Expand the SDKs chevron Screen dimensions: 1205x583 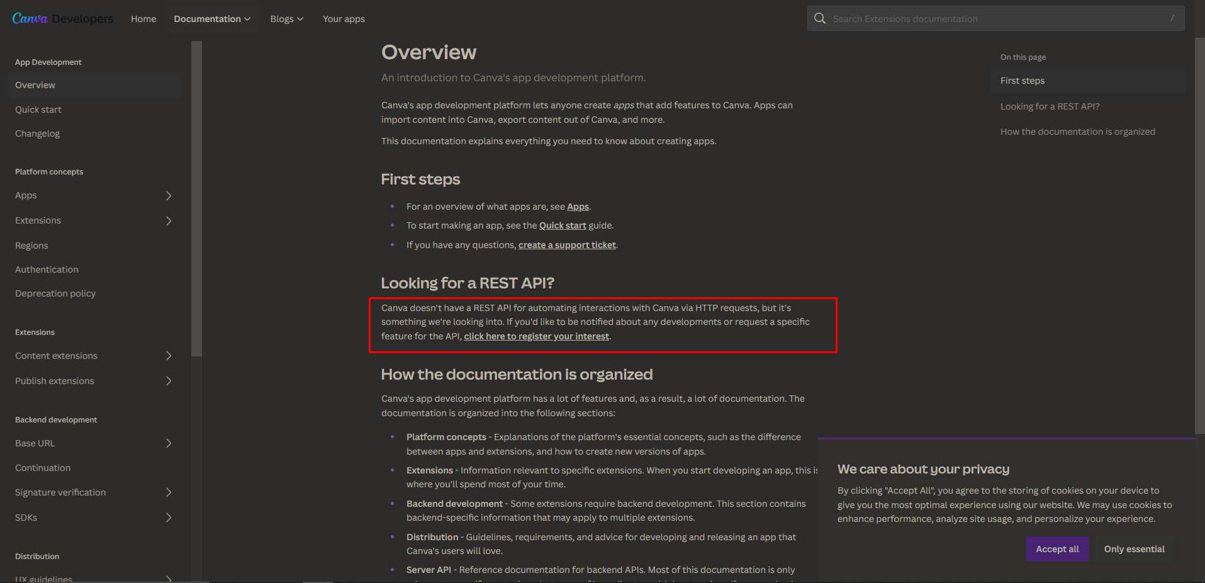[169, 518]
